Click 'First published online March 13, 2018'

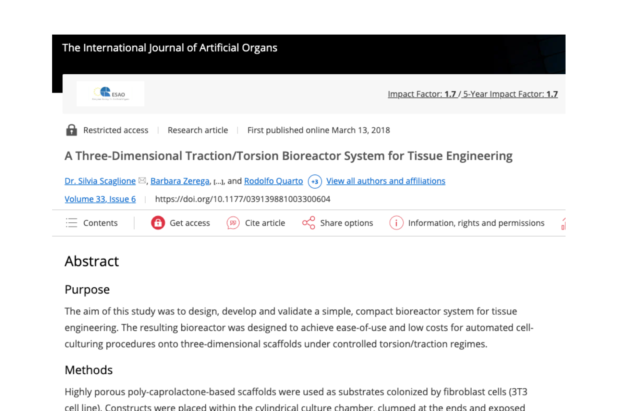pos(319,130)
